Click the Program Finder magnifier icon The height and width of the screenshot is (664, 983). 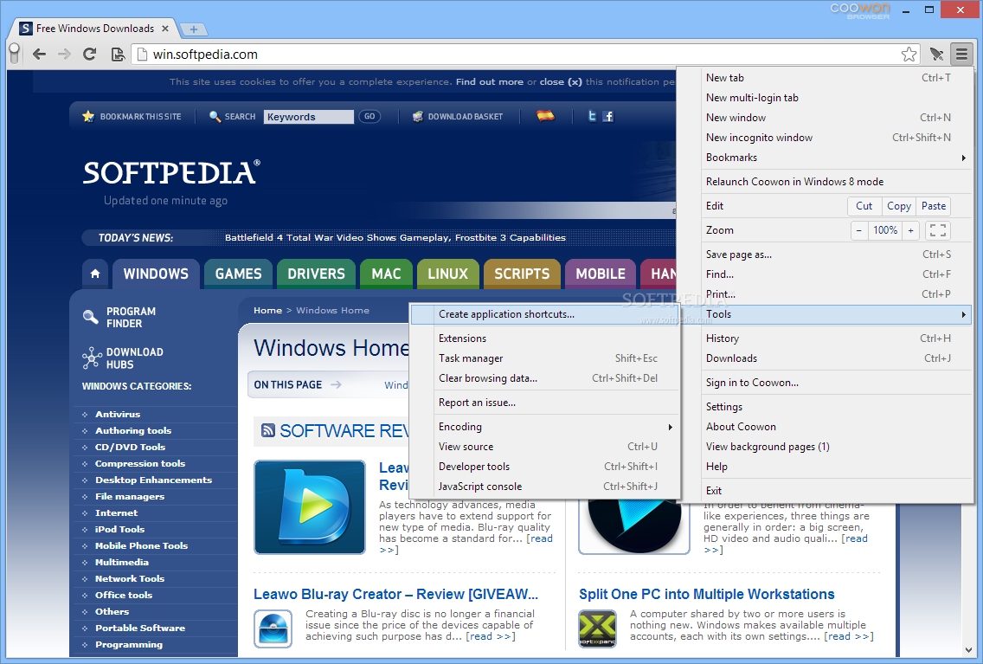[91, 317]
